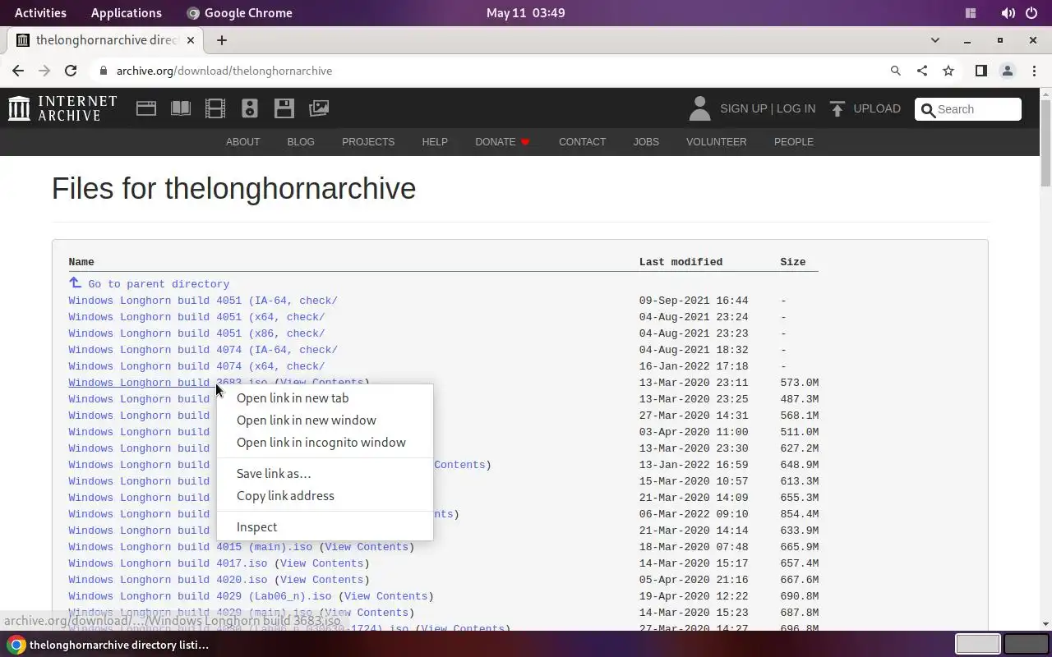Viewport: 1052px width, 657px height.
Task: Click the address bar URL
Action: tap(224, 71)
